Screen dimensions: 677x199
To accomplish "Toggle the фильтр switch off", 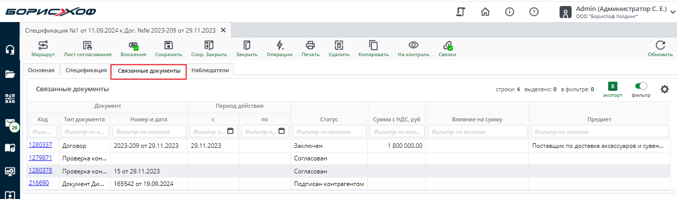I will 641,86.
